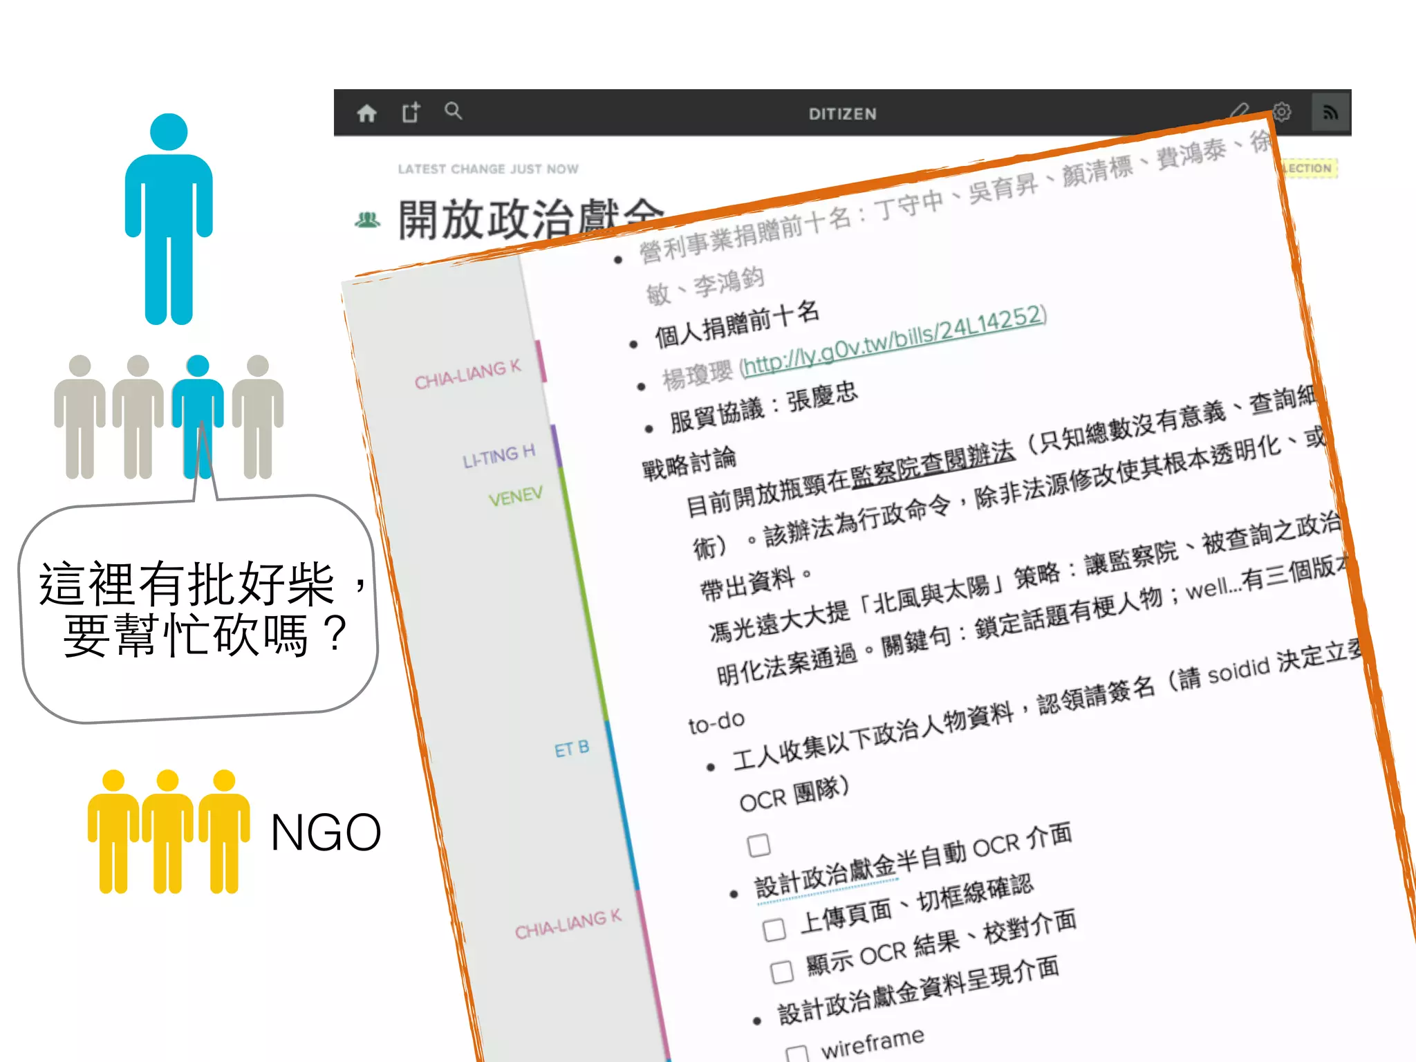
Task: Open the RSS feed icon
Action: [1330, 113]
